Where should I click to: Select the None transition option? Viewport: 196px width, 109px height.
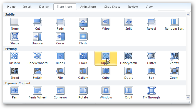coord(15,24)
